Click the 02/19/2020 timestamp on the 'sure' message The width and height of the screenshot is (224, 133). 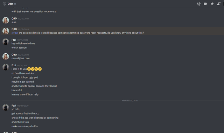pos(23,19)
